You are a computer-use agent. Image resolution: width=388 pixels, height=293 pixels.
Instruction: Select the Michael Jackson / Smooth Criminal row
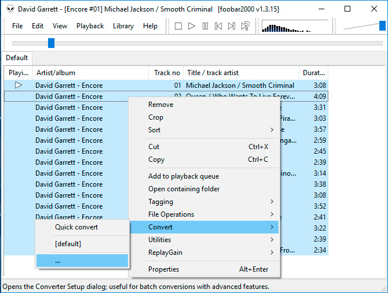point(166,86)
